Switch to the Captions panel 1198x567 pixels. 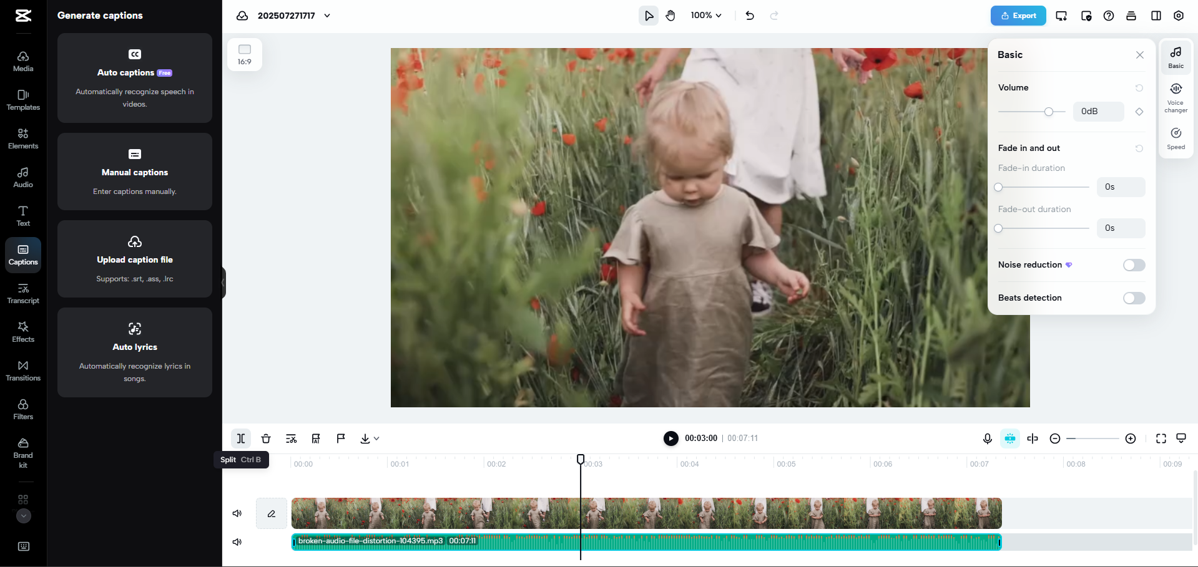point(22,254)
